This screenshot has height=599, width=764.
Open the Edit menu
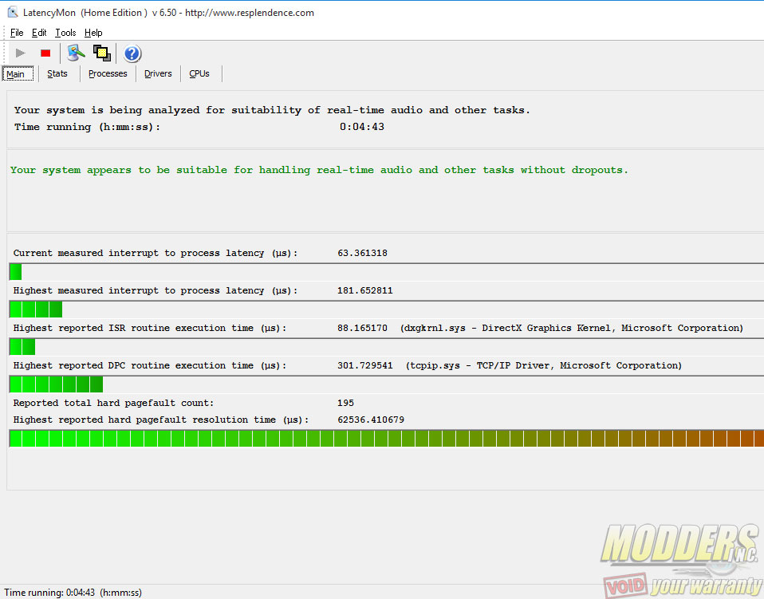(x=39, y=33)
